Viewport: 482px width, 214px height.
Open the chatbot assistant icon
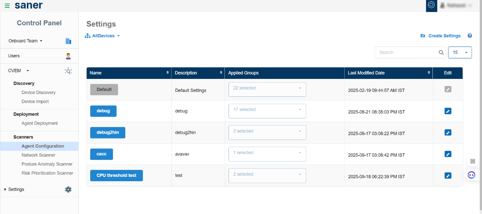[x=472, y=175]
